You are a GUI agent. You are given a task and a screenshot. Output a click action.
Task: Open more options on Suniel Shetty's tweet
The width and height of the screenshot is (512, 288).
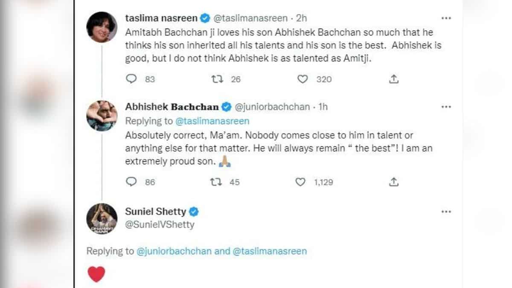[446, 212]
